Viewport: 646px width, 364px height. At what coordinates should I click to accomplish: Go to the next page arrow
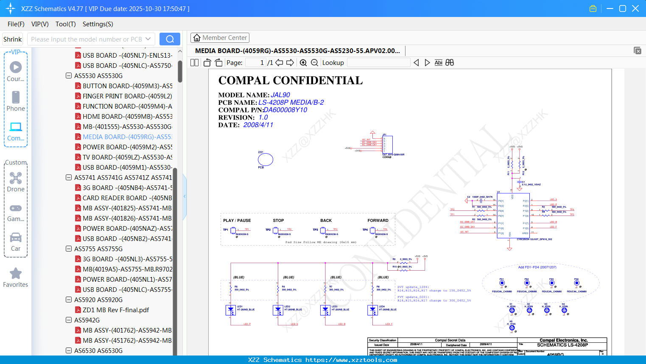[x=290, y=63]
